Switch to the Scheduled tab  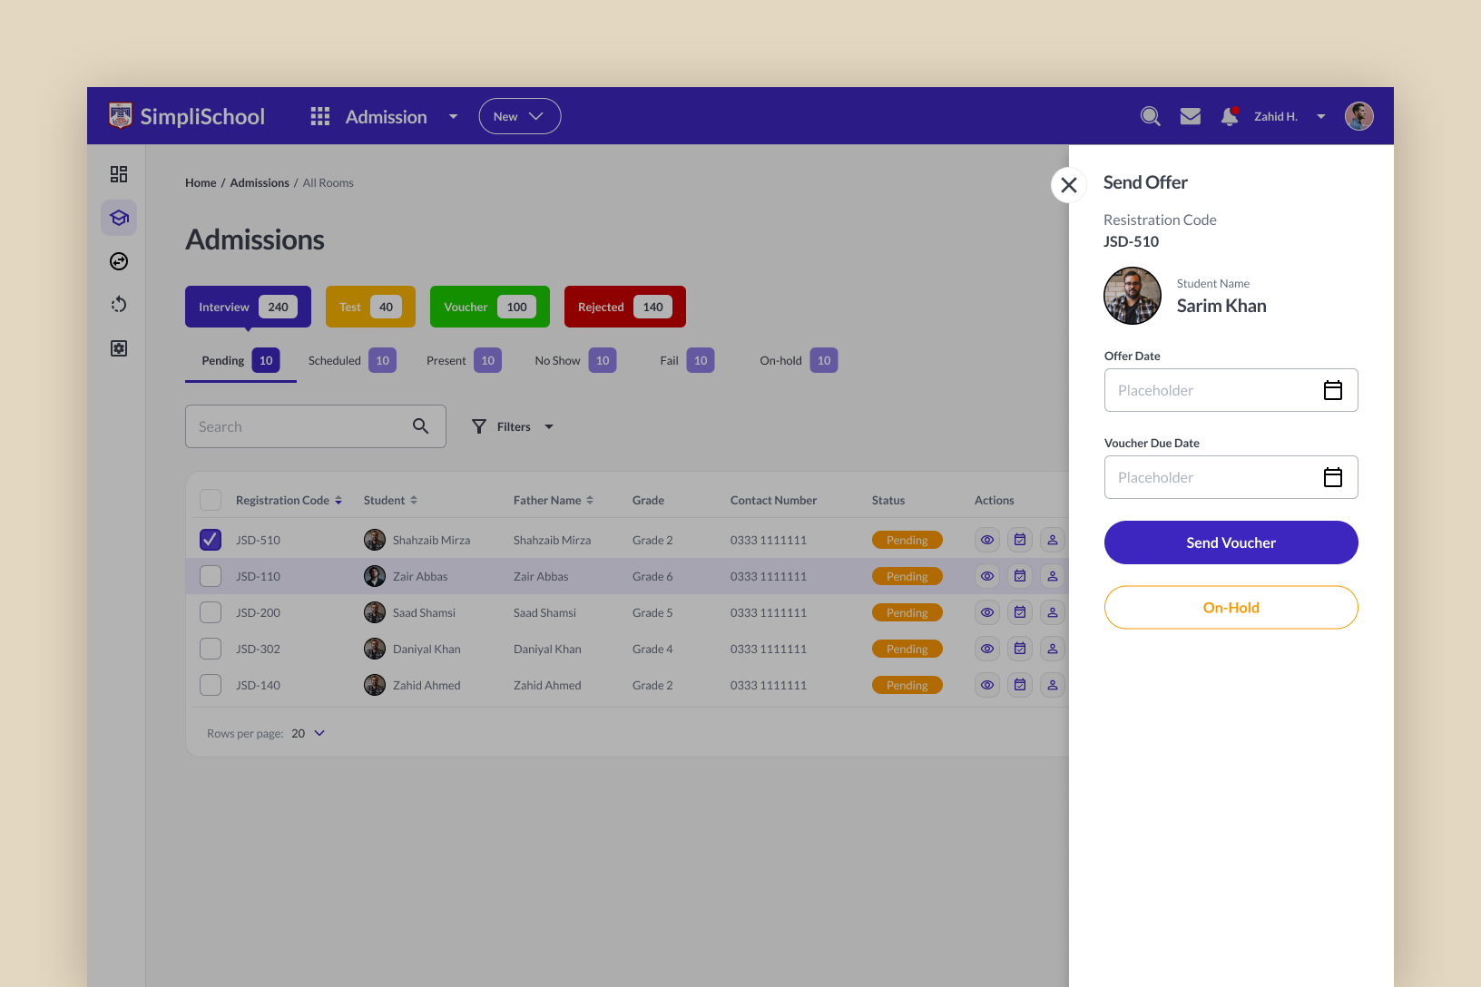click(x=352, y=360)
